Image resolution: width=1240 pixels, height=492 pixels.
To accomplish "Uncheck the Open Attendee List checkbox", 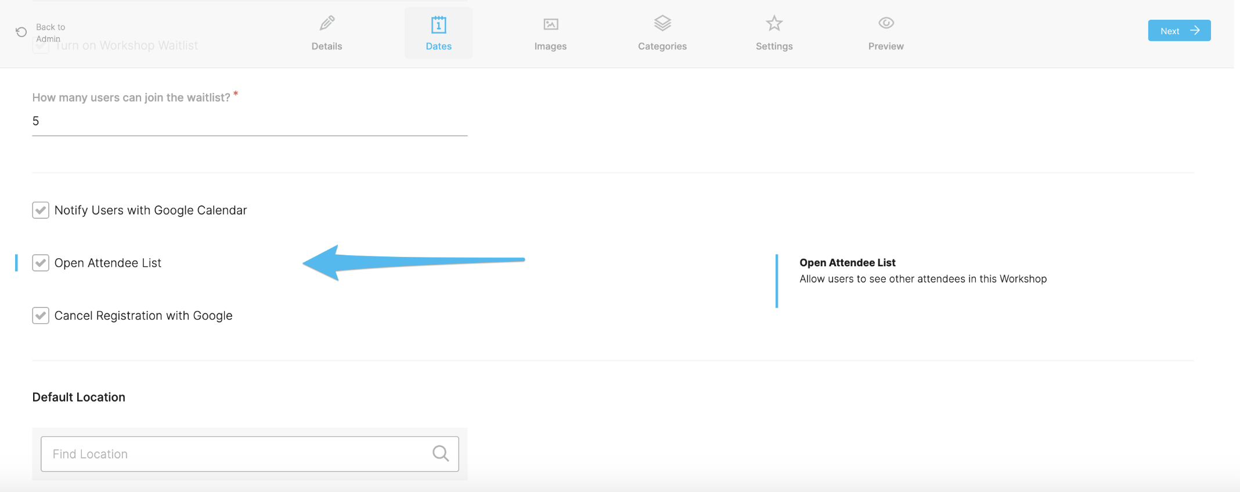I will pos(41,263).
